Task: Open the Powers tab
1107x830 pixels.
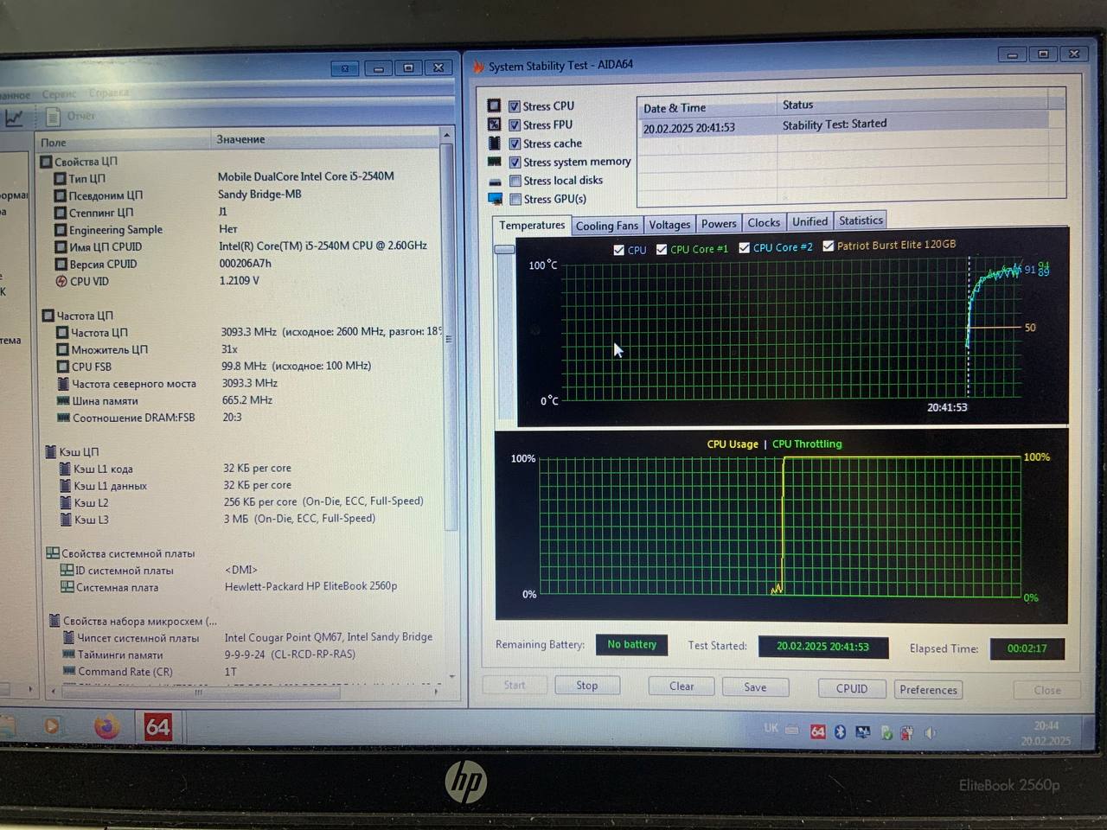Action: point(719,224)
